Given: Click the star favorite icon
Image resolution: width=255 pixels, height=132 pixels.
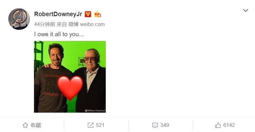Looking at the screenshot, I should pos(25,125).
